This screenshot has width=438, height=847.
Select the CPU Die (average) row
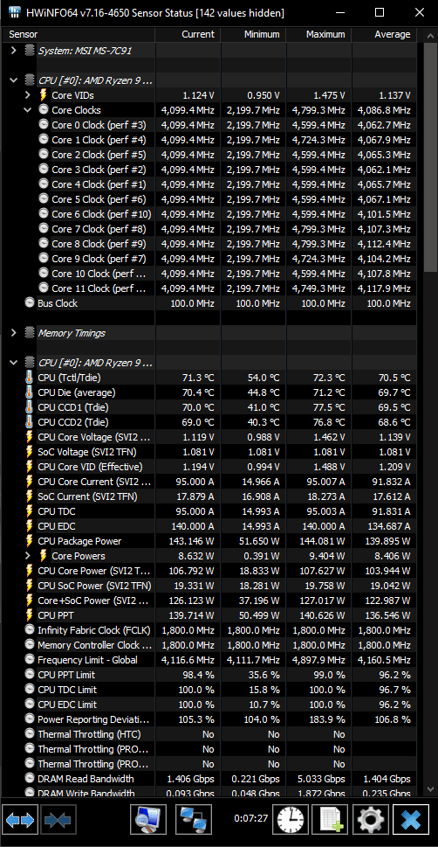(210, 392)
